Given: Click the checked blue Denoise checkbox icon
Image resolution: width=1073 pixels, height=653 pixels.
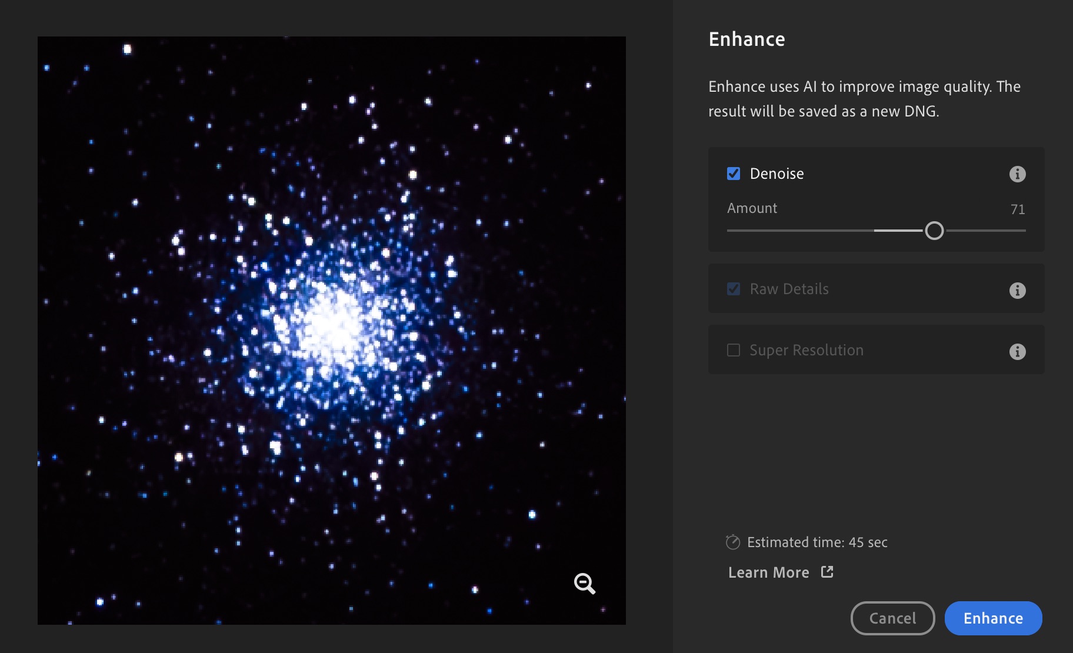Looking at the screenshot, I should coord(732,173).
